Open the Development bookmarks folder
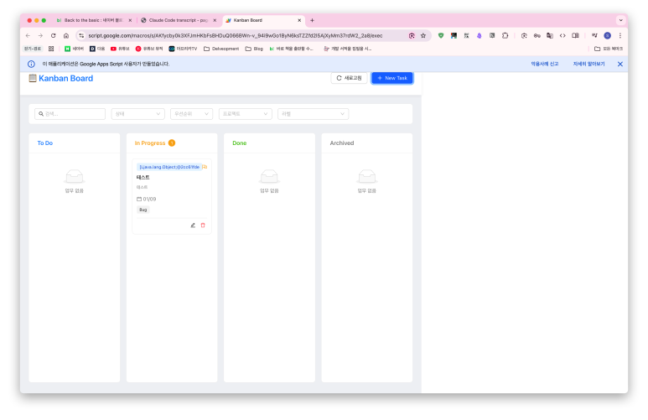Viewport: 648px width, 420px height. pyautogui.click(x=221, y=49)
